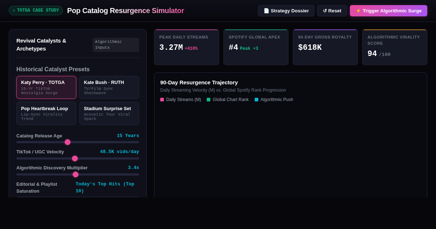The width and height of the screenshot is (436, 229).
Task: Click the chart subtitle about Daily Streaming Velocity
Action: tap(223, 90)
